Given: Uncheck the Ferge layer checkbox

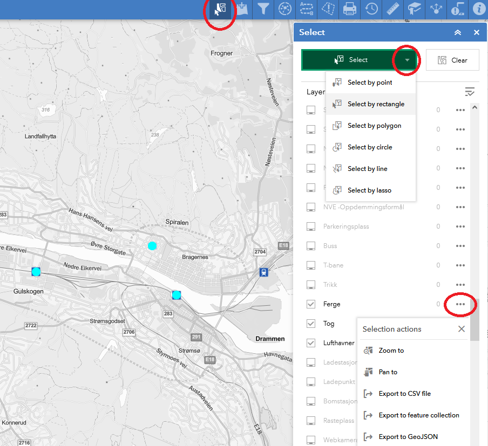Looking at the screenshot, I should point(311,304).
